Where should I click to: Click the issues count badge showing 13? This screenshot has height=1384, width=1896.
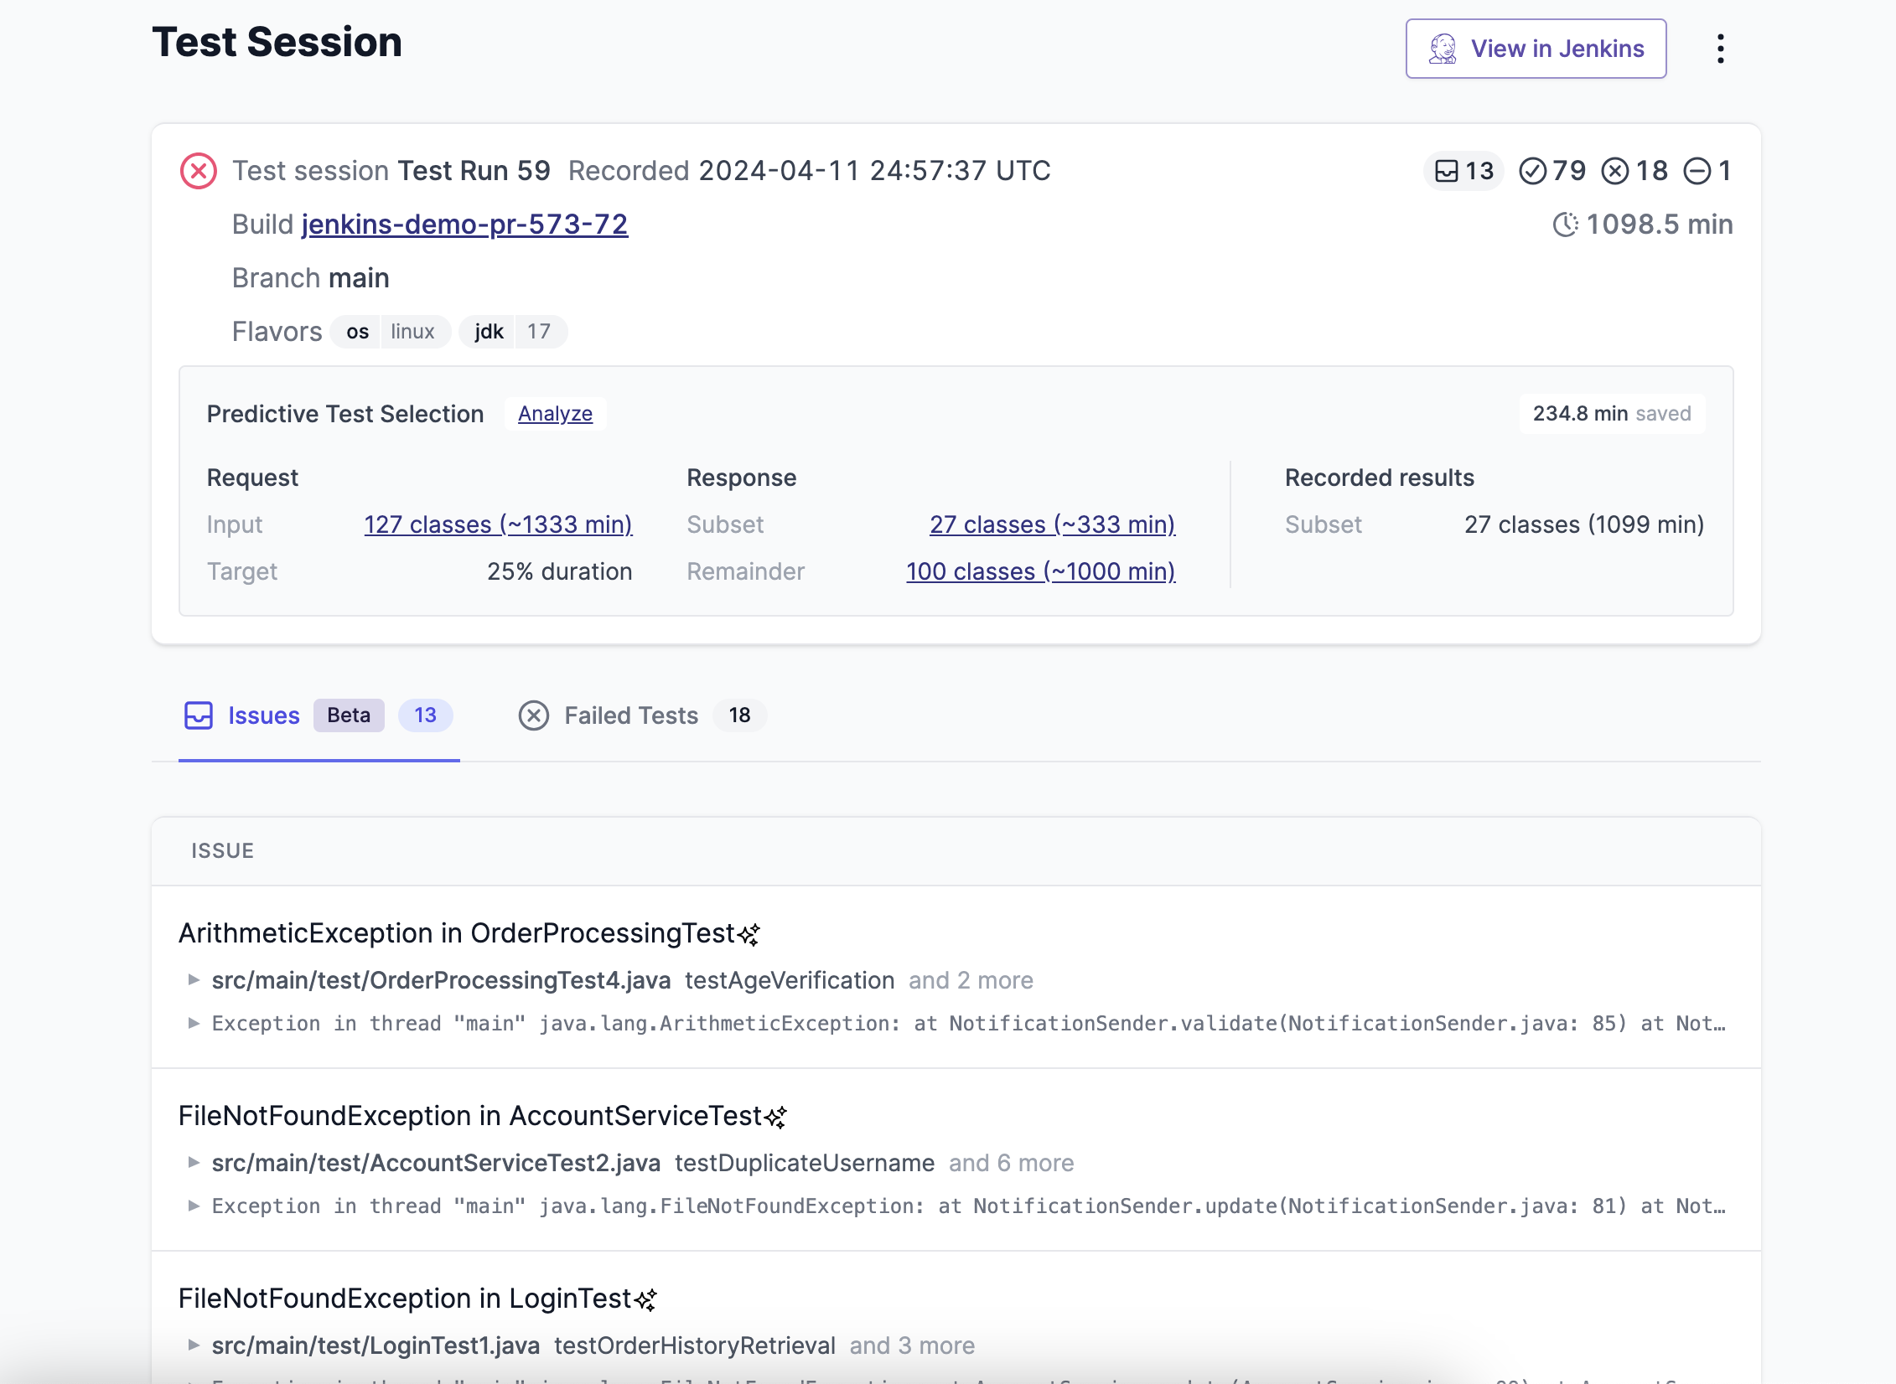pos(1463,171)
